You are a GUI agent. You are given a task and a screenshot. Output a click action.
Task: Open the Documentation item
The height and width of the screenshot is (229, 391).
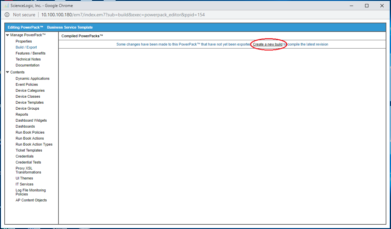coord(28,65)
